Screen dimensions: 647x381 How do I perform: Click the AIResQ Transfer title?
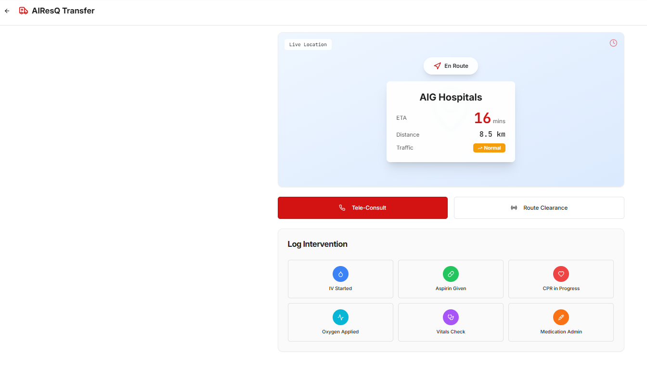pos(63,11)
